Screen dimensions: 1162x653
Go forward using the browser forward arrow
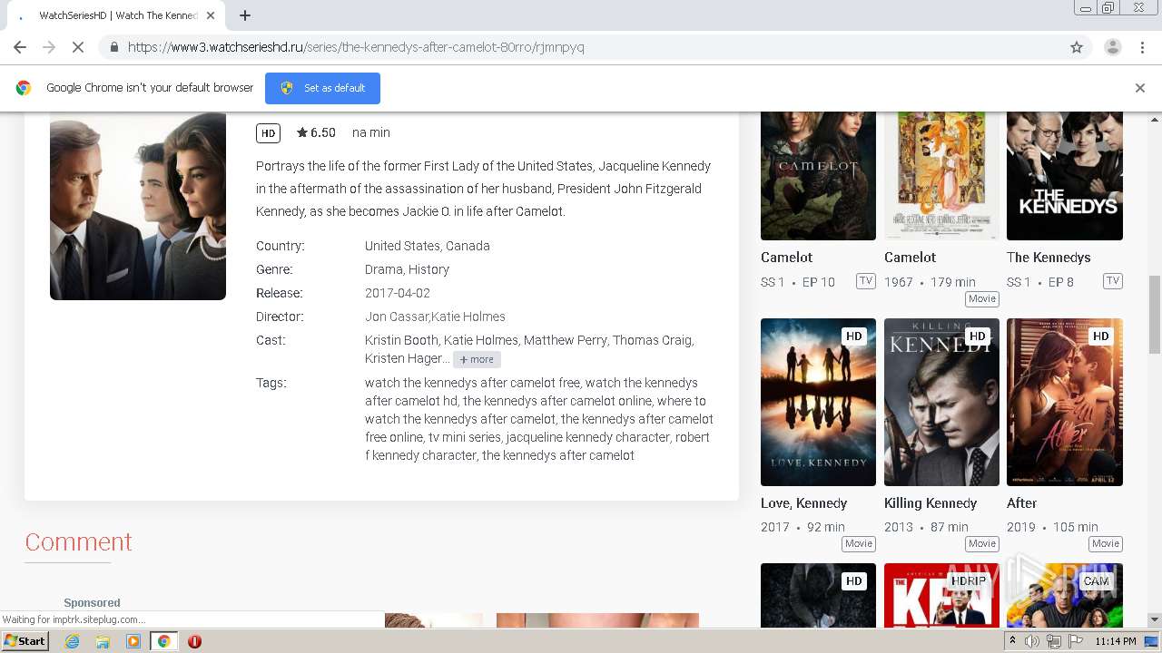(49, 47)
